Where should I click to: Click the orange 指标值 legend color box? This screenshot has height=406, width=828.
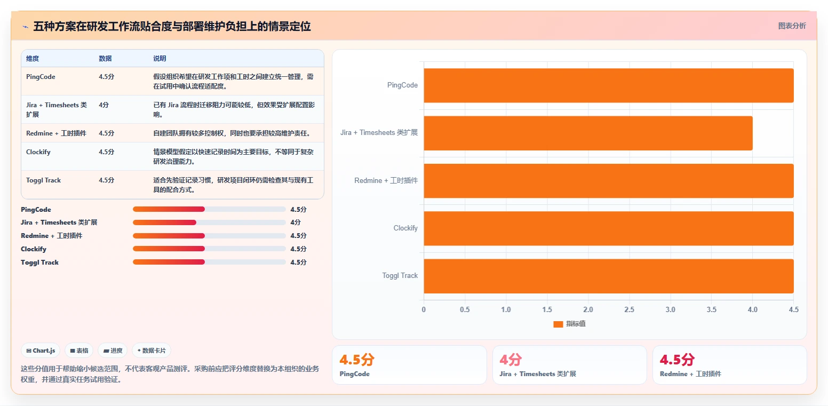558,324
